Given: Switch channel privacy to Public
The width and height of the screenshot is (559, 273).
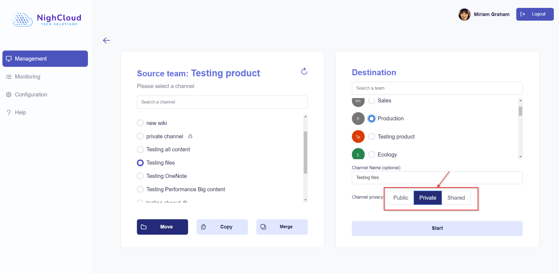Looking at the screenshot, I should [400, 198].
